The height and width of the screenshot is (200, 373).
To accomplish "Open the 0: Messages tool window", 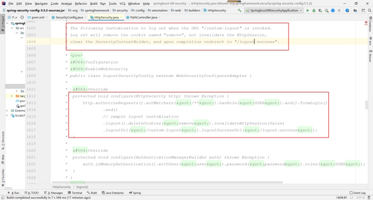I will 54,193.
